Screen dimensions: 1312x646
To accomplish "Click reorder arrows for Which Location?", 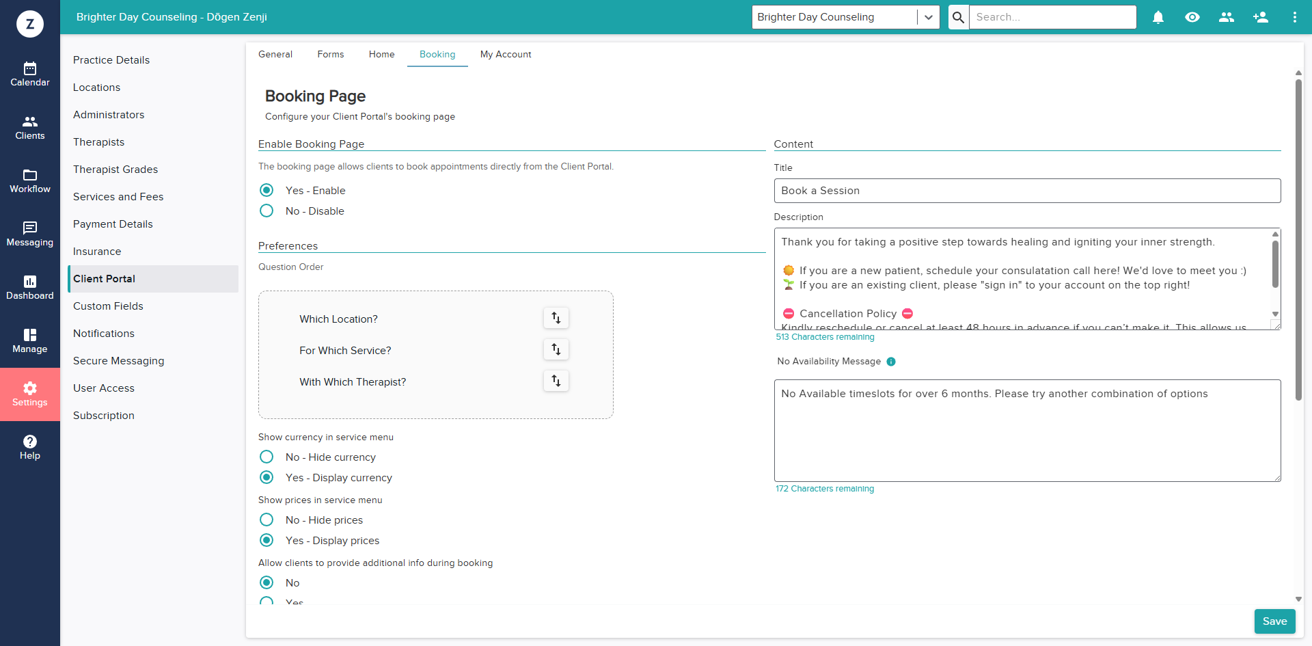I will click(x=556, y=318).
